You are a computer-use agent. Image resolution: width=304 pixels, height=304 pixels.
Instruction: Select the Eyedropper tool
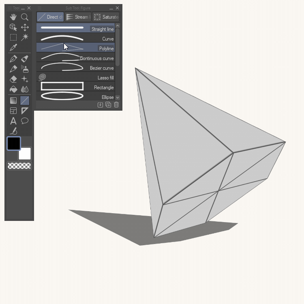point(13,47)
